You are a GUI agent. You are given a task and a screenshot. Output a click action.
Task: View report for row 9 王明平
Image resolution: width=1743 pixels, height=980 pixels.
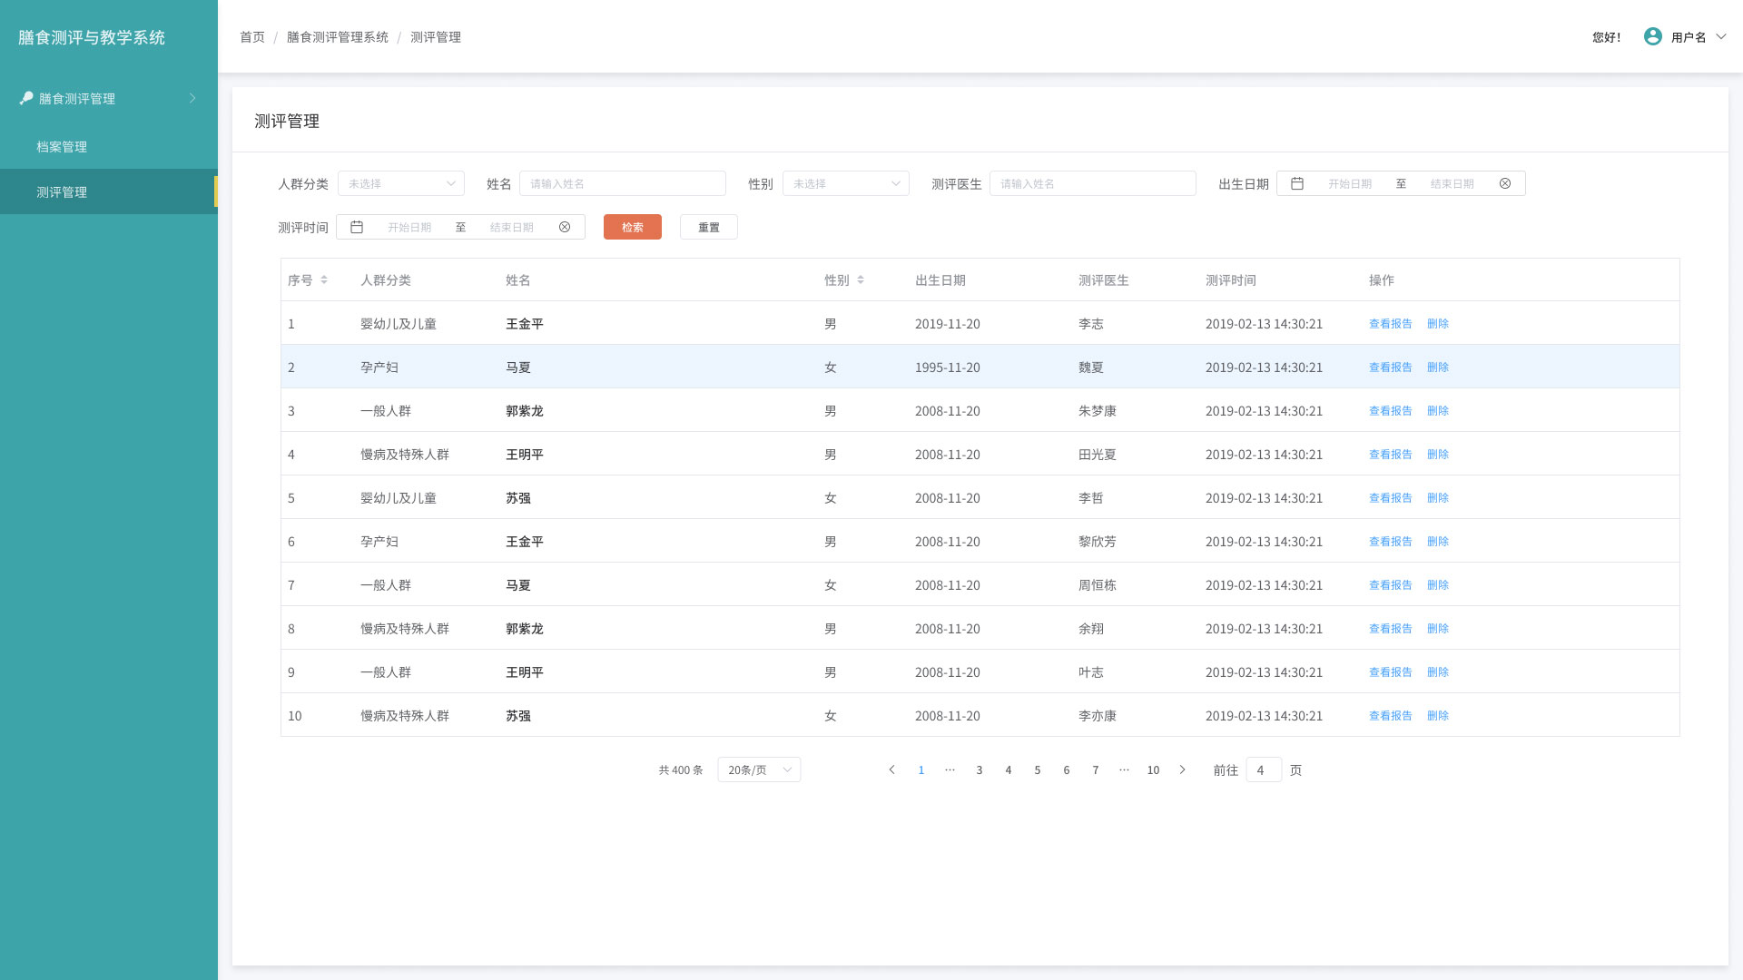pyautogui.click(x=1391, y=672)
